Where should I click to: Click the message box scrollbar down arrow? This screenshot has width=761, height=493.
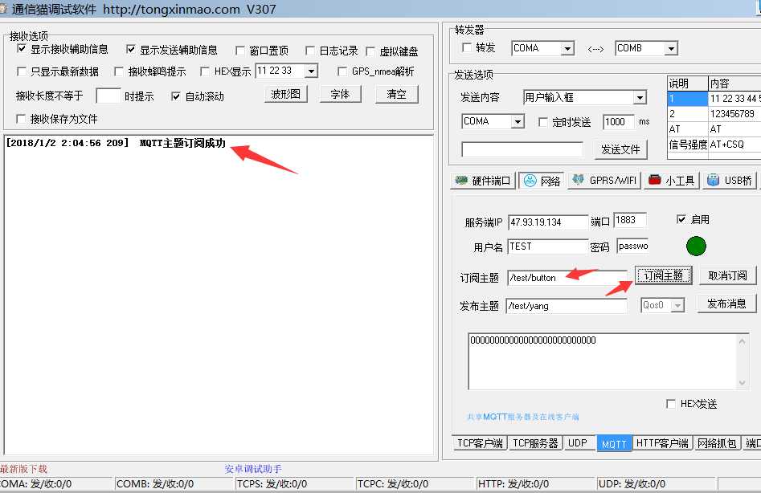[x=742, y=382]
